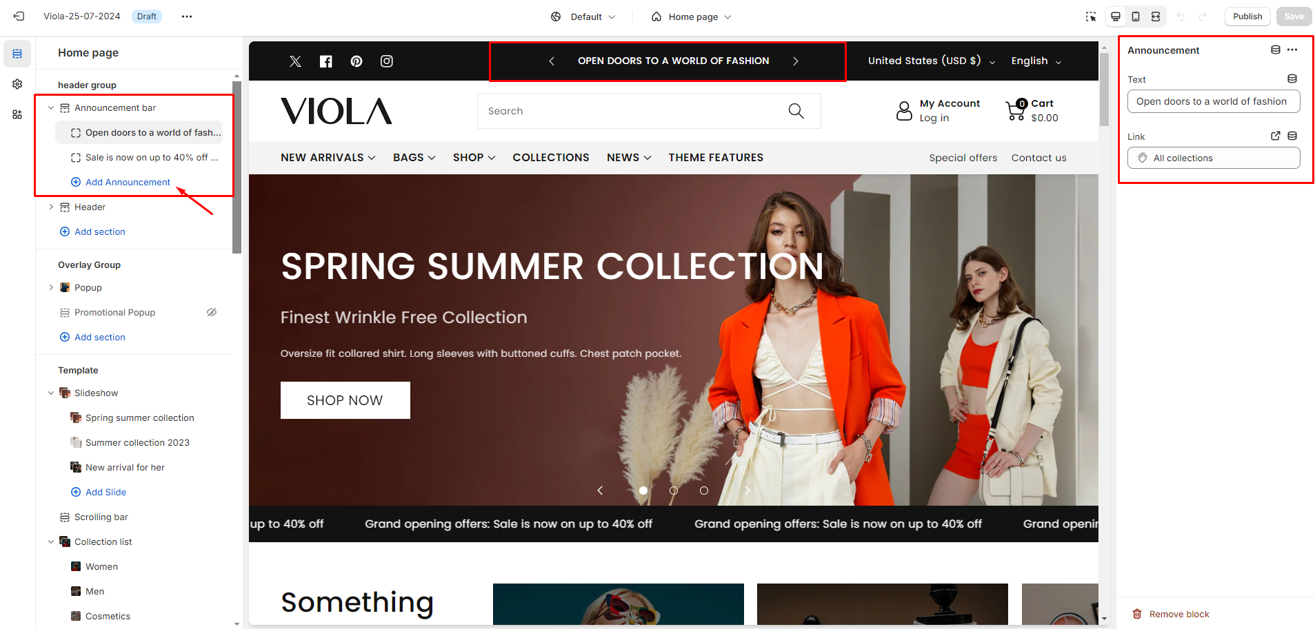Expand the Header section
The height and width of the screenshot is (629, 1315).
click(x=51, y=207)
